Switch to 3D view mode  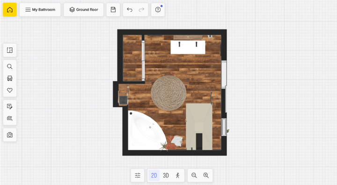pos(166,176)
